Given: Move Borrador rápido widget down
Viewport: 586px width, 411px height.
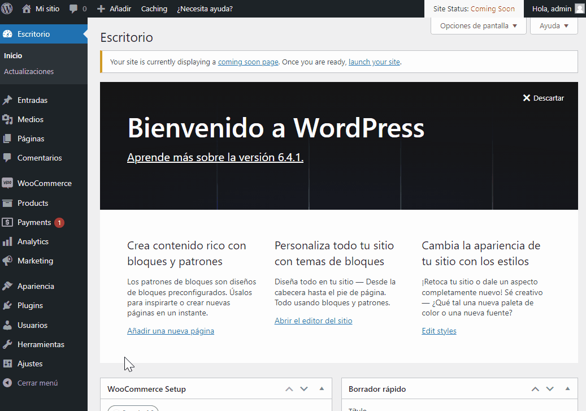Looking at the screenshot, I should click(550, 389).
